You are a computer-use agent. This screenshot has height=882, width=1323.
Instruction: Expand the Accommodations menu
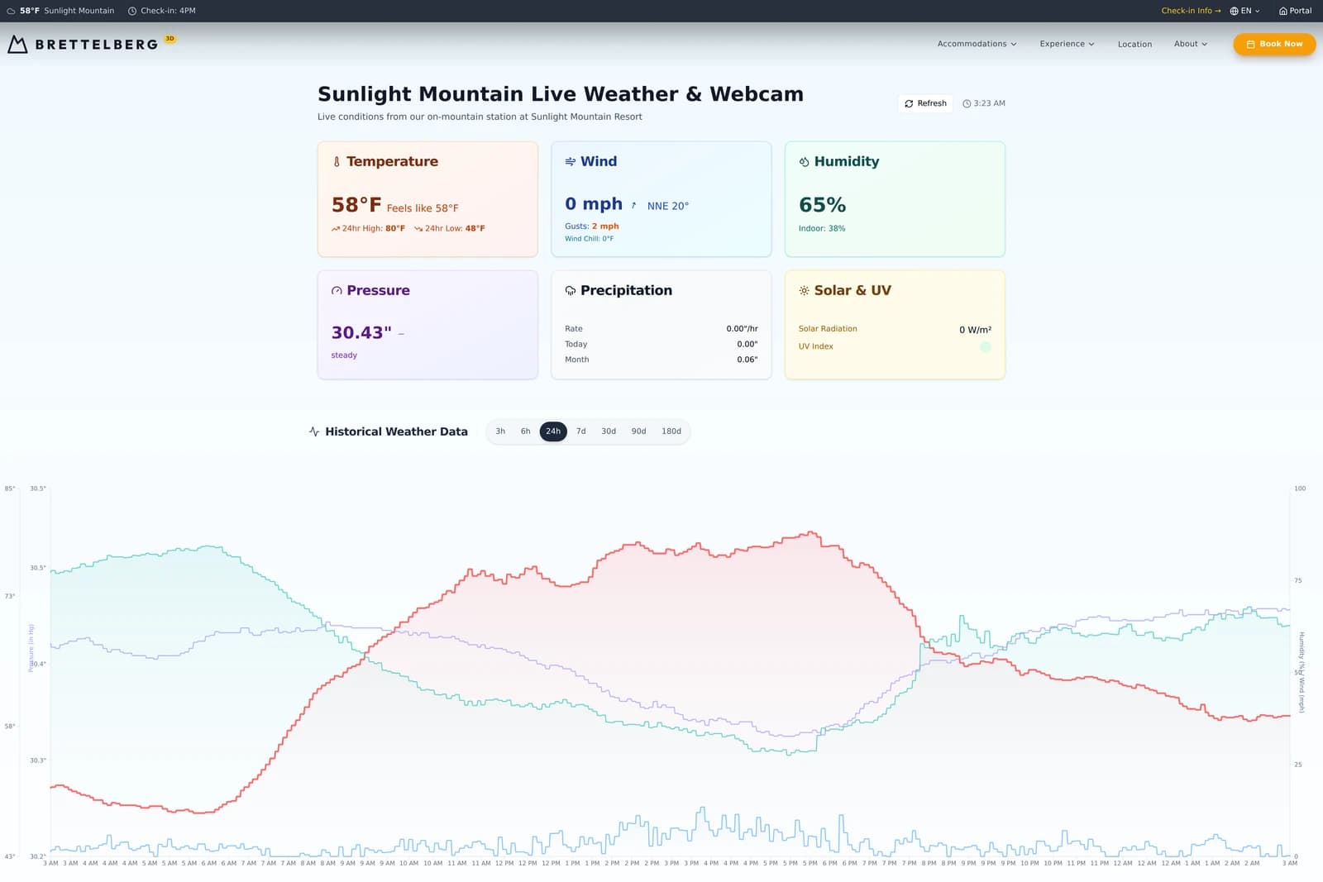pyautogui.click(x=977, y=45)
